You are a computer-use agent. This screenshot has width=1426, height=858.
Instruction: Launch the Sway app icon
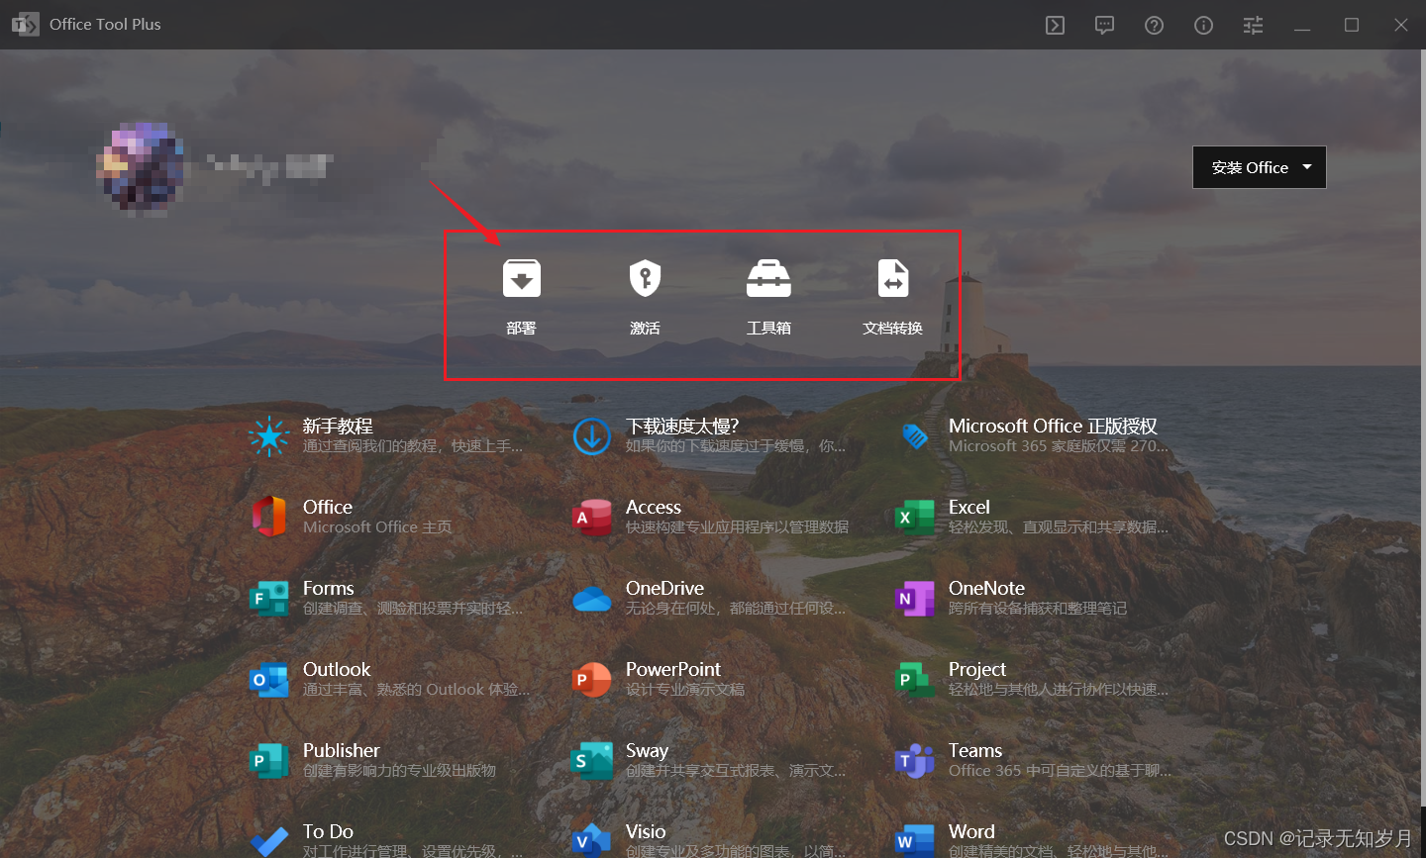[592, 760]
